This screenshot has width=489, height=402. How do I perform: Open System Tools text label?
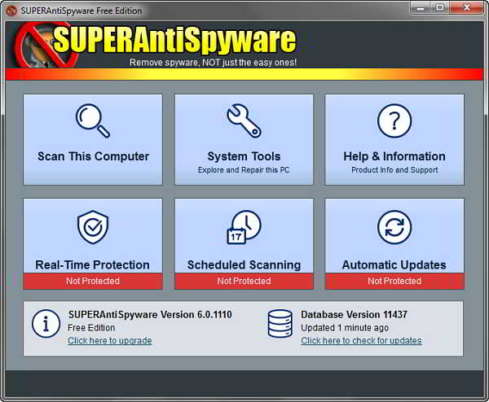pyautogui.click(x=244, y=156)
